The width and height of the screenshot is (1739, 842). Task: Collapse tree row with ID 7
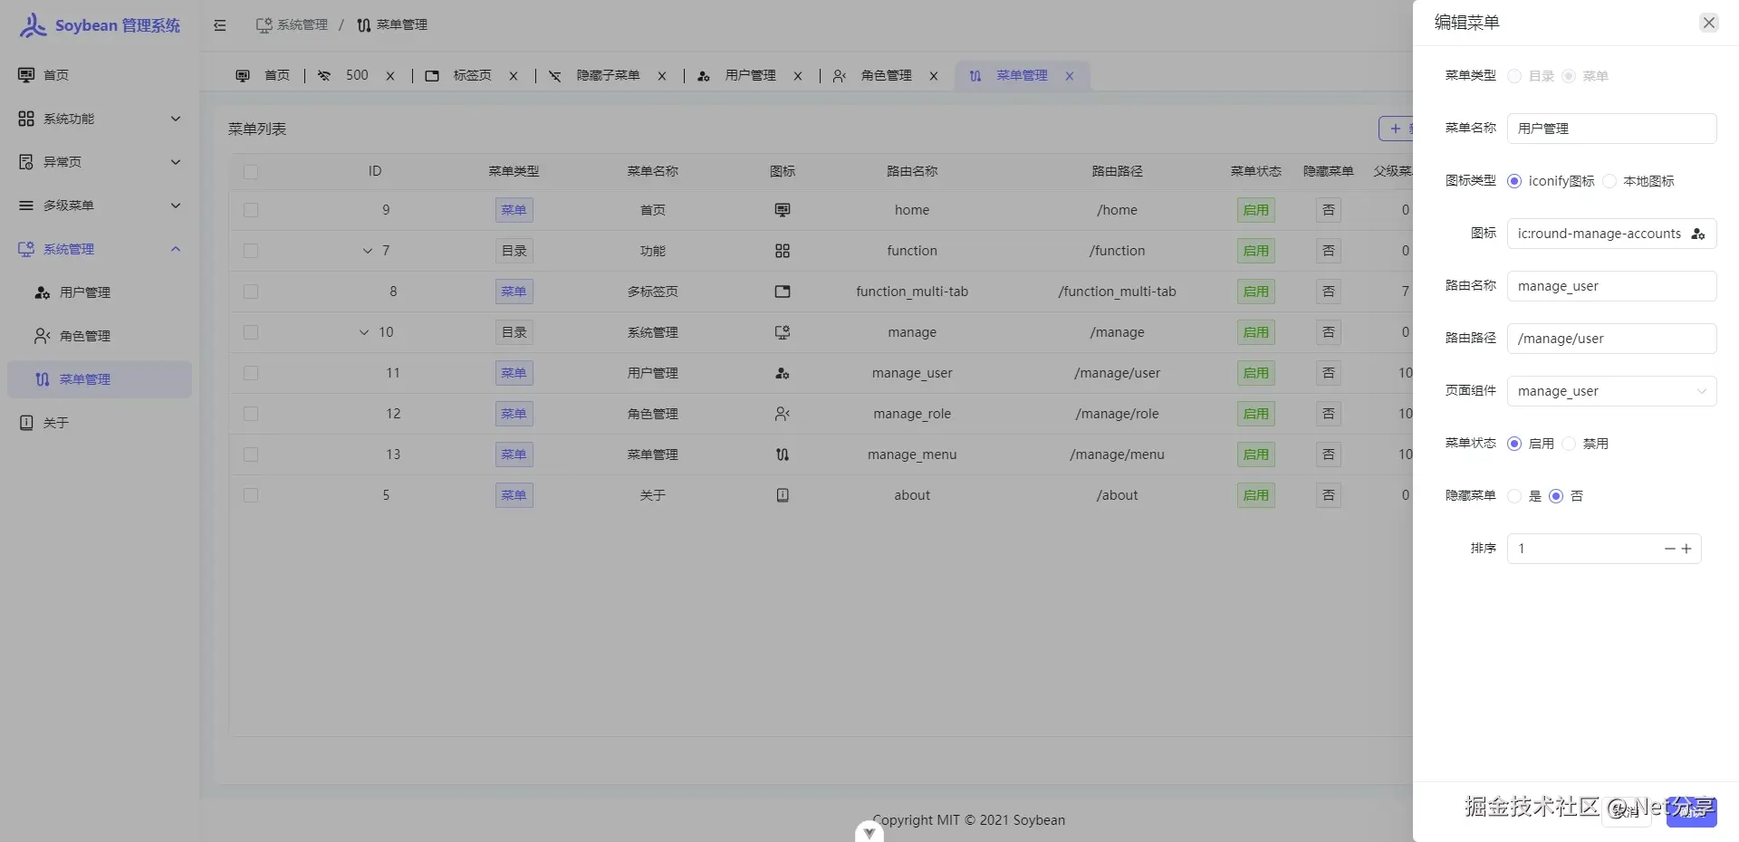[x=368, y=251]
